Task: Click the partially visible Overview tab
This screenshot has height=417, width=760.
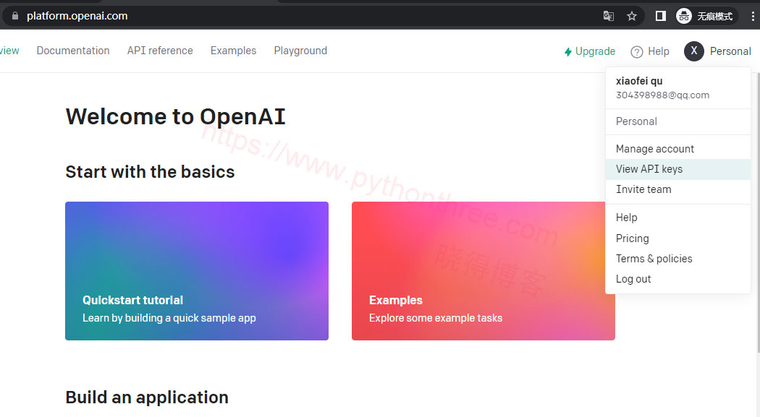Action: 9,51
